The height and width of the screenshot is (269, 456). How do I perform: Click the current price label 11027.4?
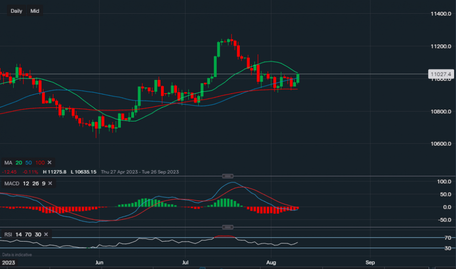pos(440,74)
